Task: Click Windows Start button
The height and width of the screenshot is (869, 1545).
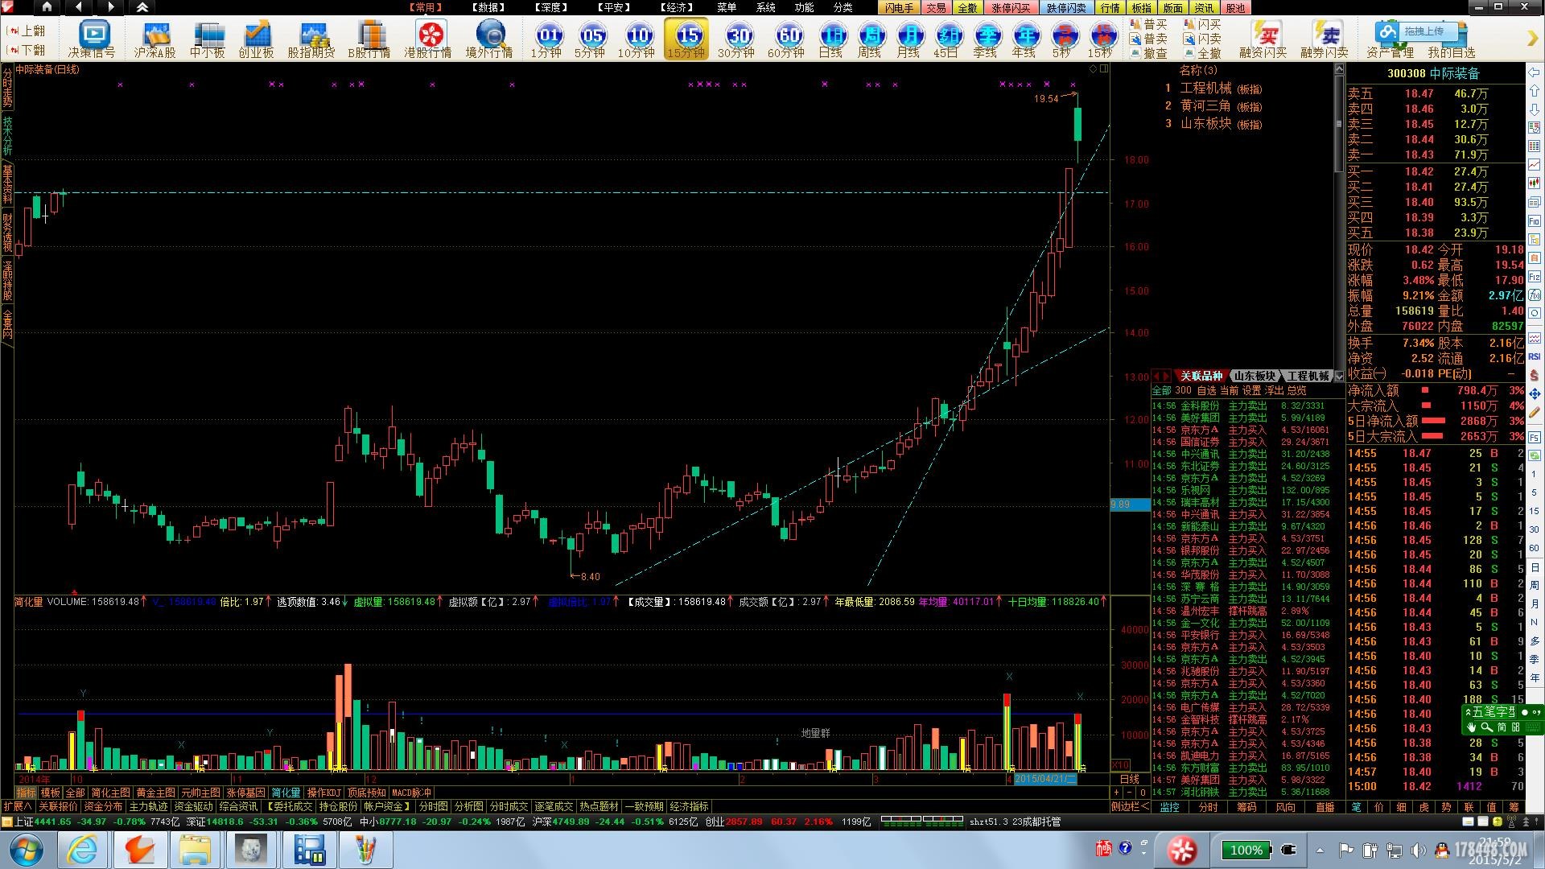Action: click(27, 850)
